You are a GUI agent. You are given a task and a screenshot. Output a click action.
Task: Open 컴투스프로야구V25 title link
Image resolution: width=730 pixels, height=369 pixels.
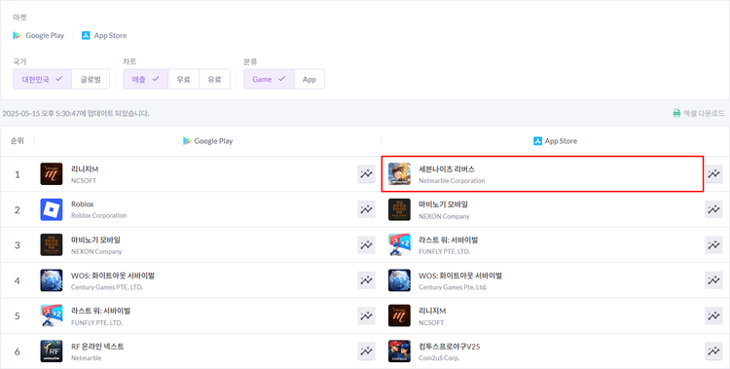click(x=450, y=347)
